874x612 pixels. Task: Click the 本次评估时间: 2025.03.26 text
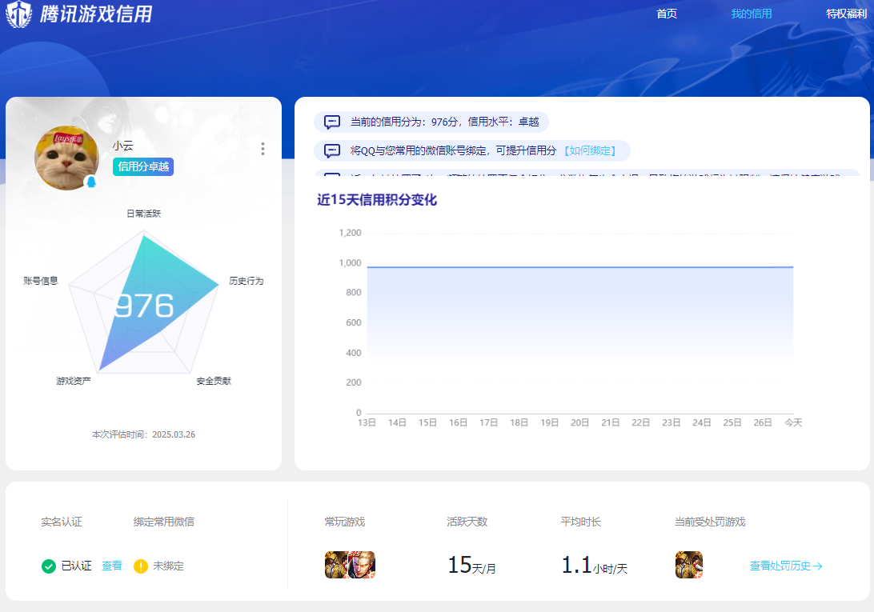143,434
